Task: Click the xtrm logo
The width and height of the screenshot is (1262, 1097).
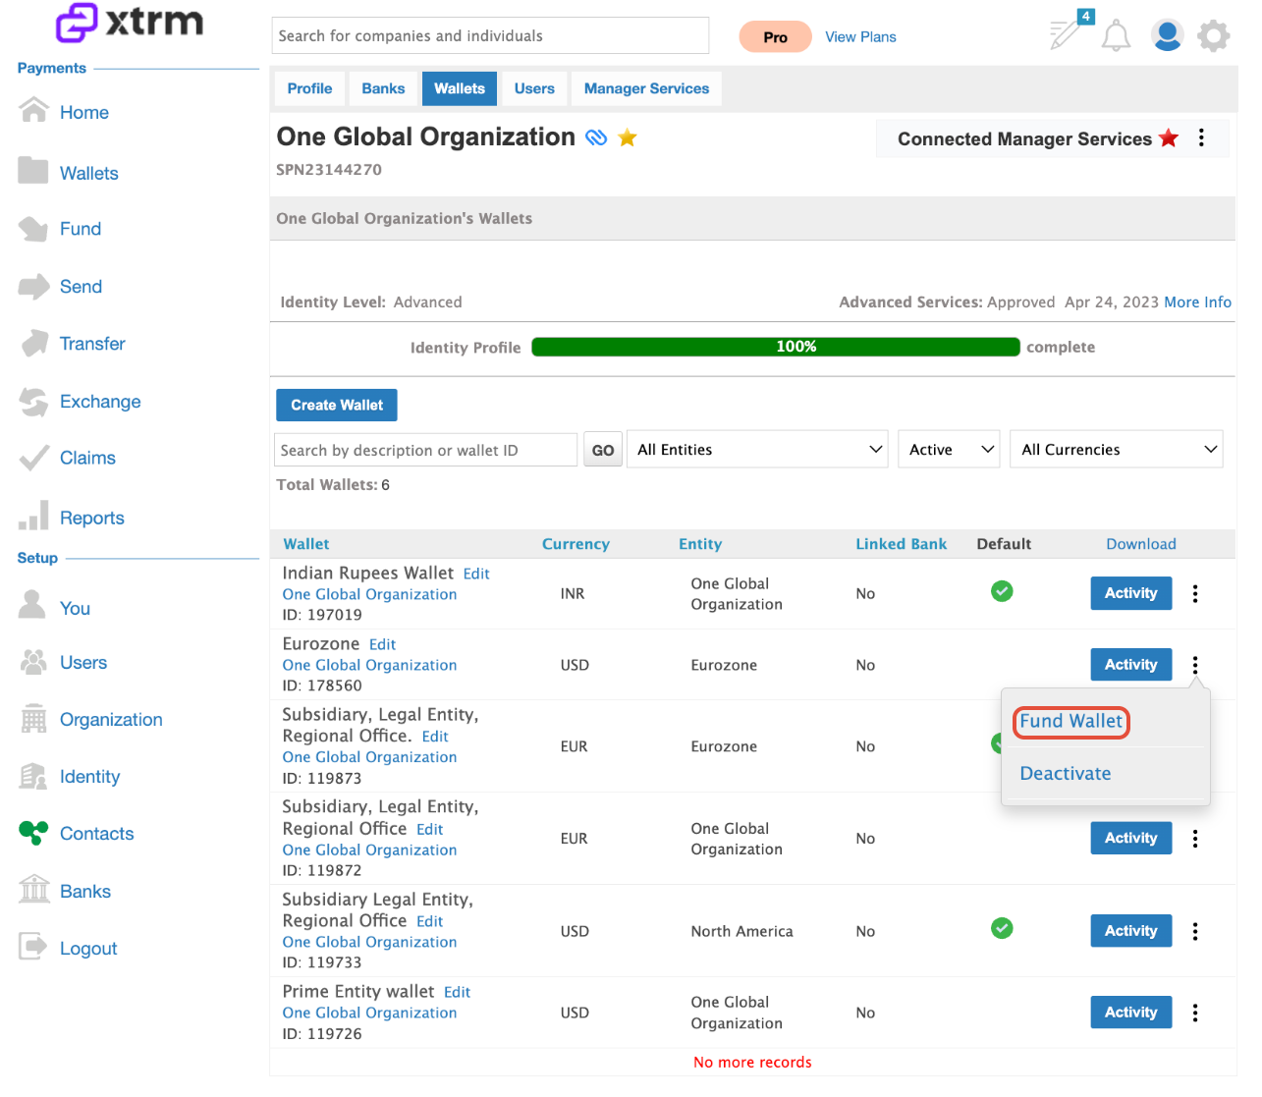Action: pyautogui.click(x=129, y=22)
